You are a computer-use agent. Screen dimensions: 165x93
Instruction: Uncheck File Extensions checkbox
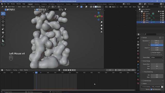[151, 89]
